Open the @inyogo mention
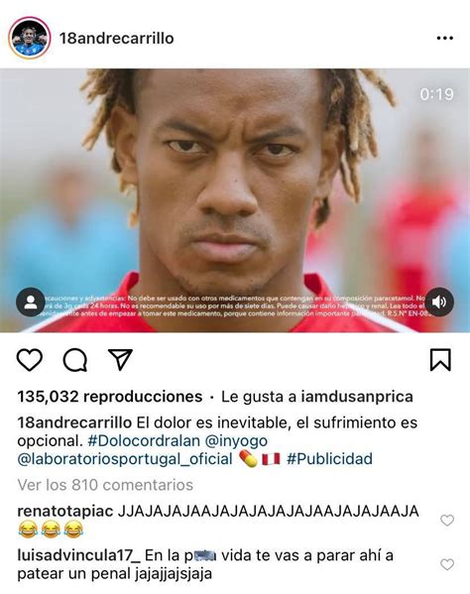This screenshot has height=594, width=470. (x=236, y=440)
